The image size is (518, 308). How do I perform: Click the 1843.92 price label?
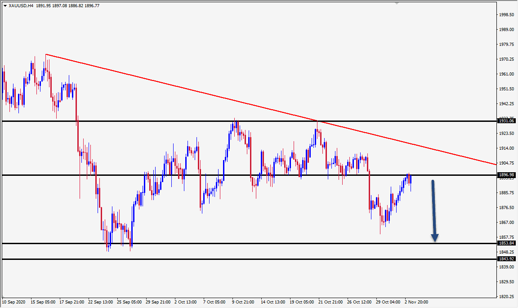pos(506,259)
